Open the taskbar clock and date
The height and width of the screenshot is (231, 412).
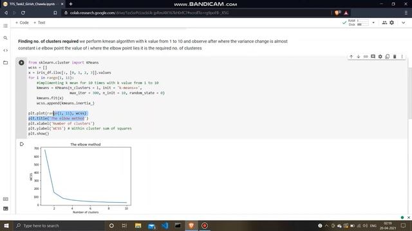pos(388,225)
